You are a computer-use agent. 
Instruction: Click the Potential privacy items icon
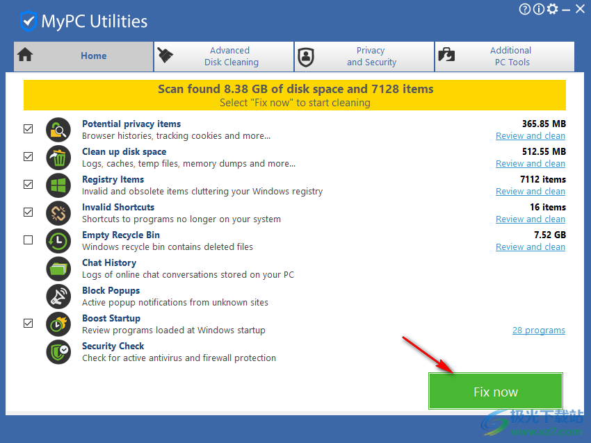coord(58,130)
